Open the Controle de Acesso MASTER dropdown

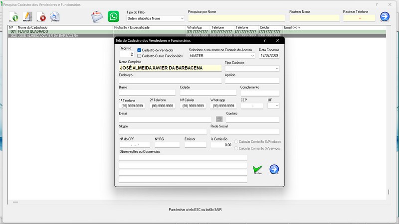tap(222, 56)
